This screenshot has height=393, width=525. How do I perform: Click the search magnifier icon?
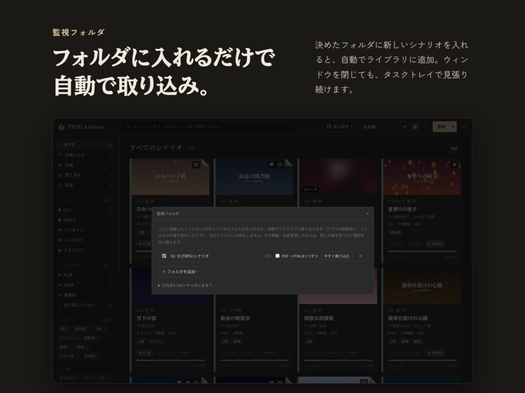(128, 127)
